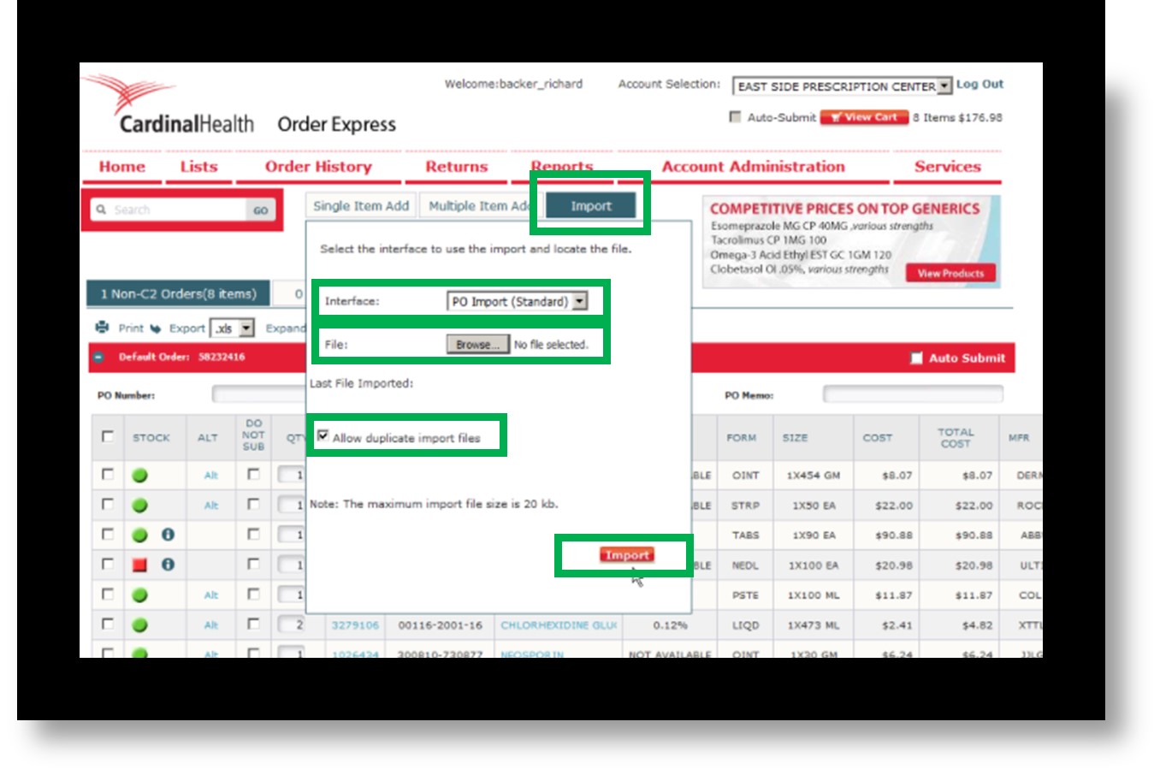Toggle Auto Submit checkbox on the red order bar
Screen dimensions: 1160x775
(x=916, y=358)
